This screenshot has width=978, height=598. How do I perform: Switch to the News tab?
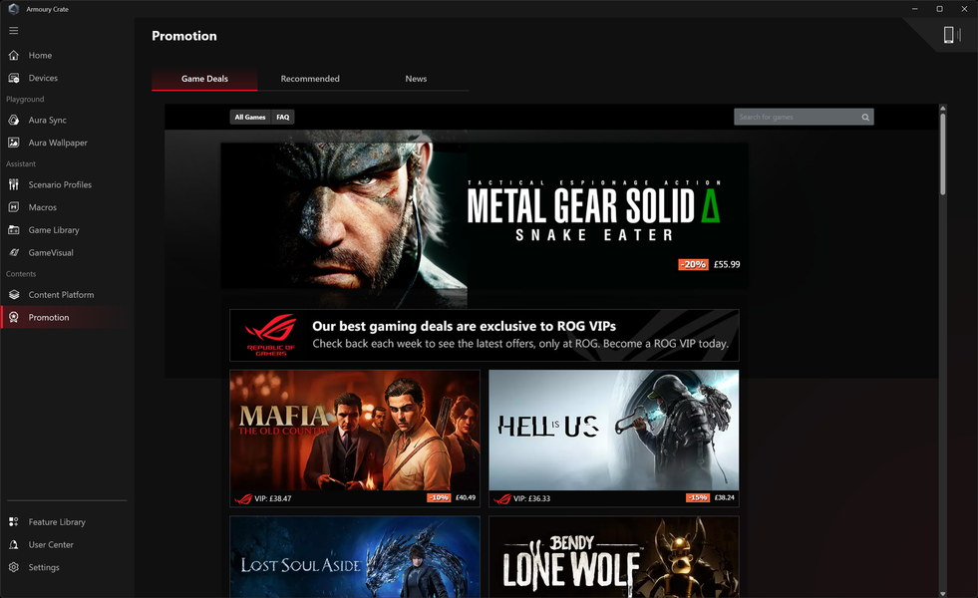click(416, 79)
